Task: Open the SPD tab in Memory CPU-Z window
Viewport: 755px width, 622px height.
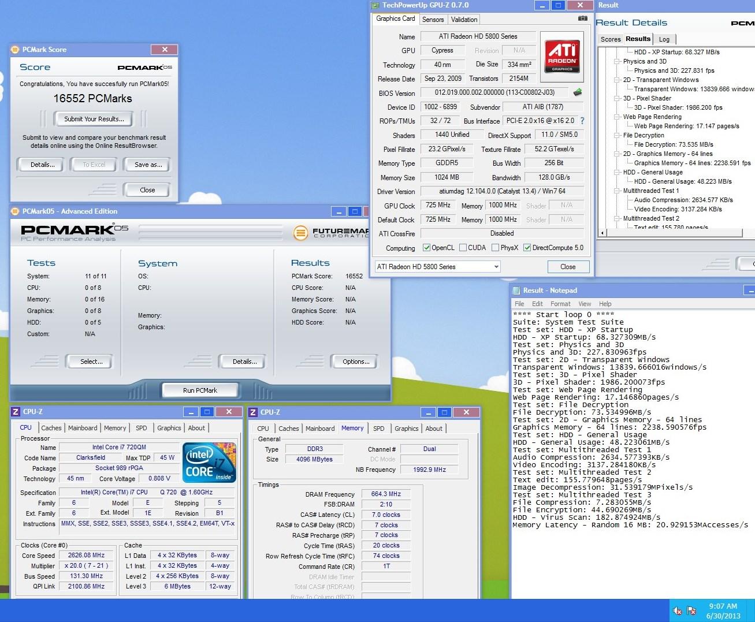Action: [x=378, y=429]
